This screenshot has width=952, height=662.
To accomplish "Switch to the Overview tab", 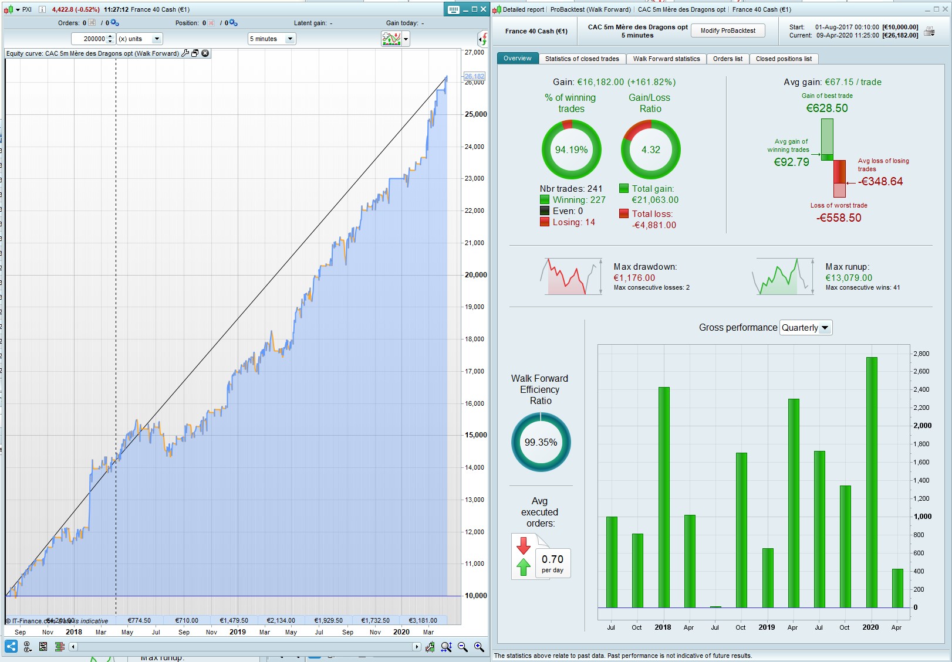I will tap(518, 59).
